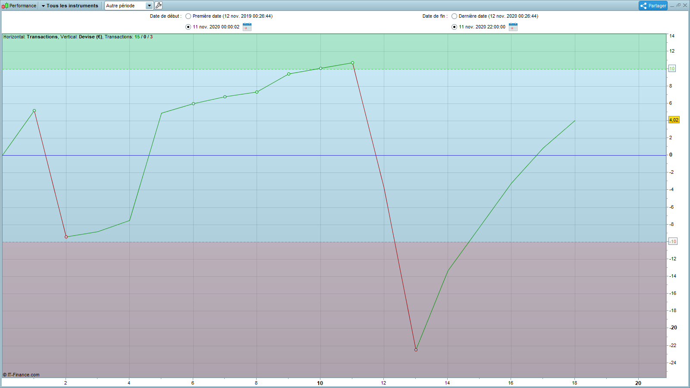
Task: Restore the Performance window size
Action: (678, 6)
